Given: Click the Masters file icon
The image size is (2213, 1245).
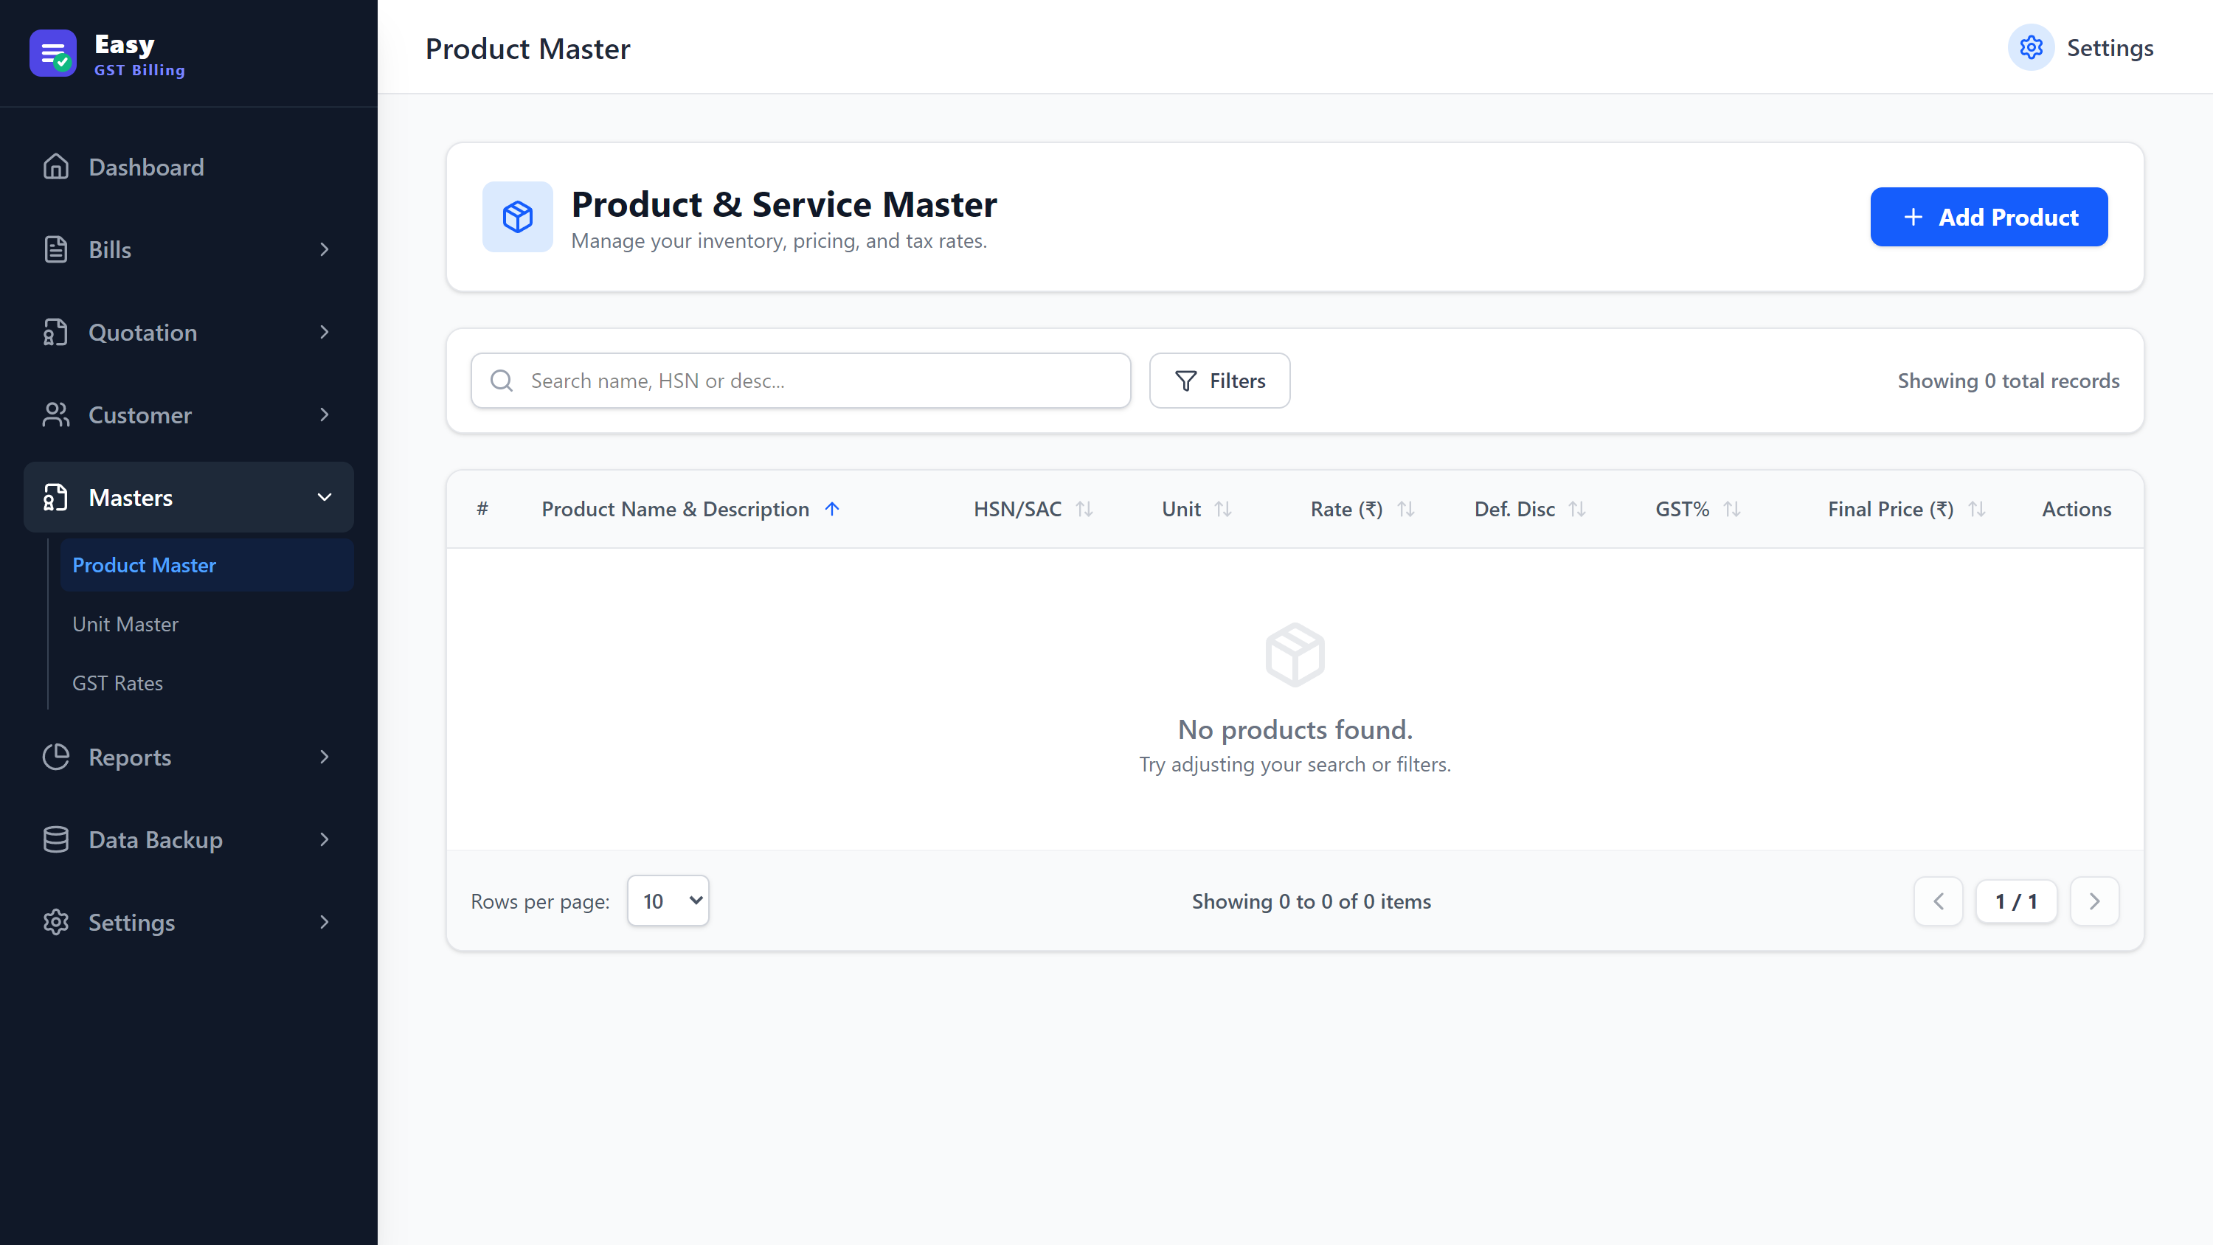Looking at the screenshot, I should [x=56, y=498].
